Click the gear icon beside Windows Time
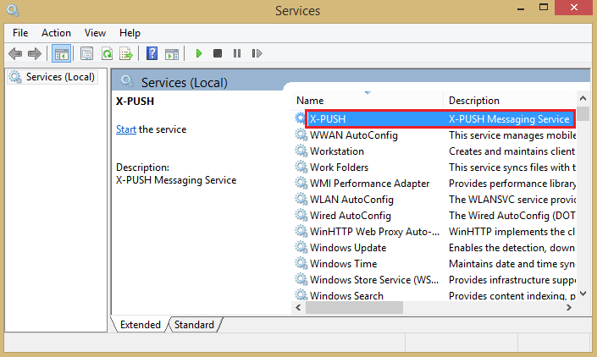Viewport: 597px width, 357px height. click(x=301, y=263)
